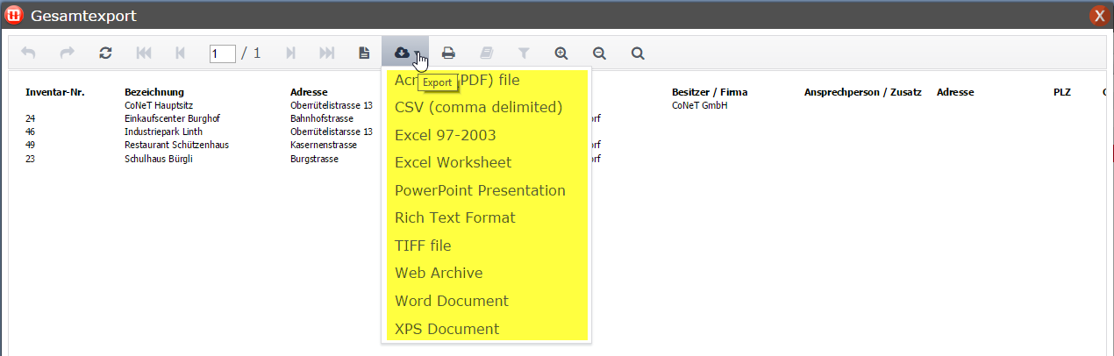Click the Burgstrasse address cell
Screen dimensions: 1114x356
pyautogui.click(x=314, y=159)
